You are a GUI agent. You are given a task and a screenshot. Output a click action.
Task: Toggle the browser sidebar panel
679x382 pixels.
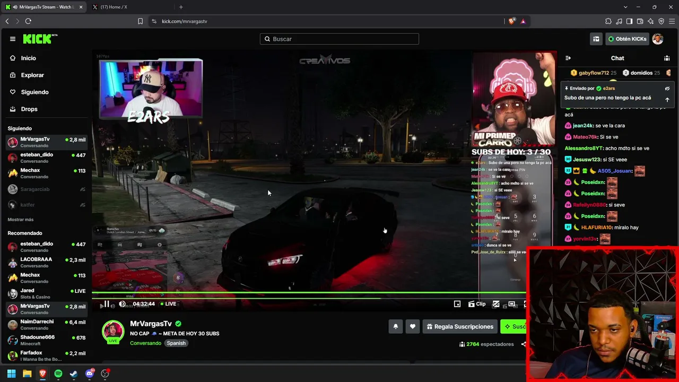coord(629,21)
